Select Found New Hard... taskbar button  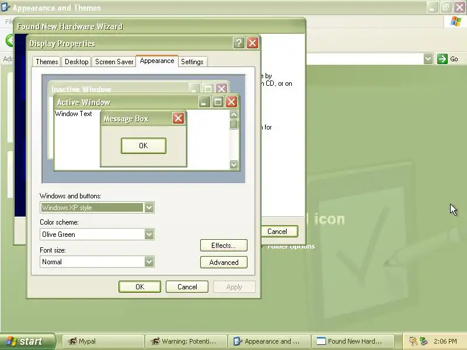(352, 341)
